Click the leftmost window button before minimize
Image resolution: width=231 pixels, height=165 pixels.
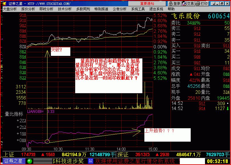(x=212, y=4)
